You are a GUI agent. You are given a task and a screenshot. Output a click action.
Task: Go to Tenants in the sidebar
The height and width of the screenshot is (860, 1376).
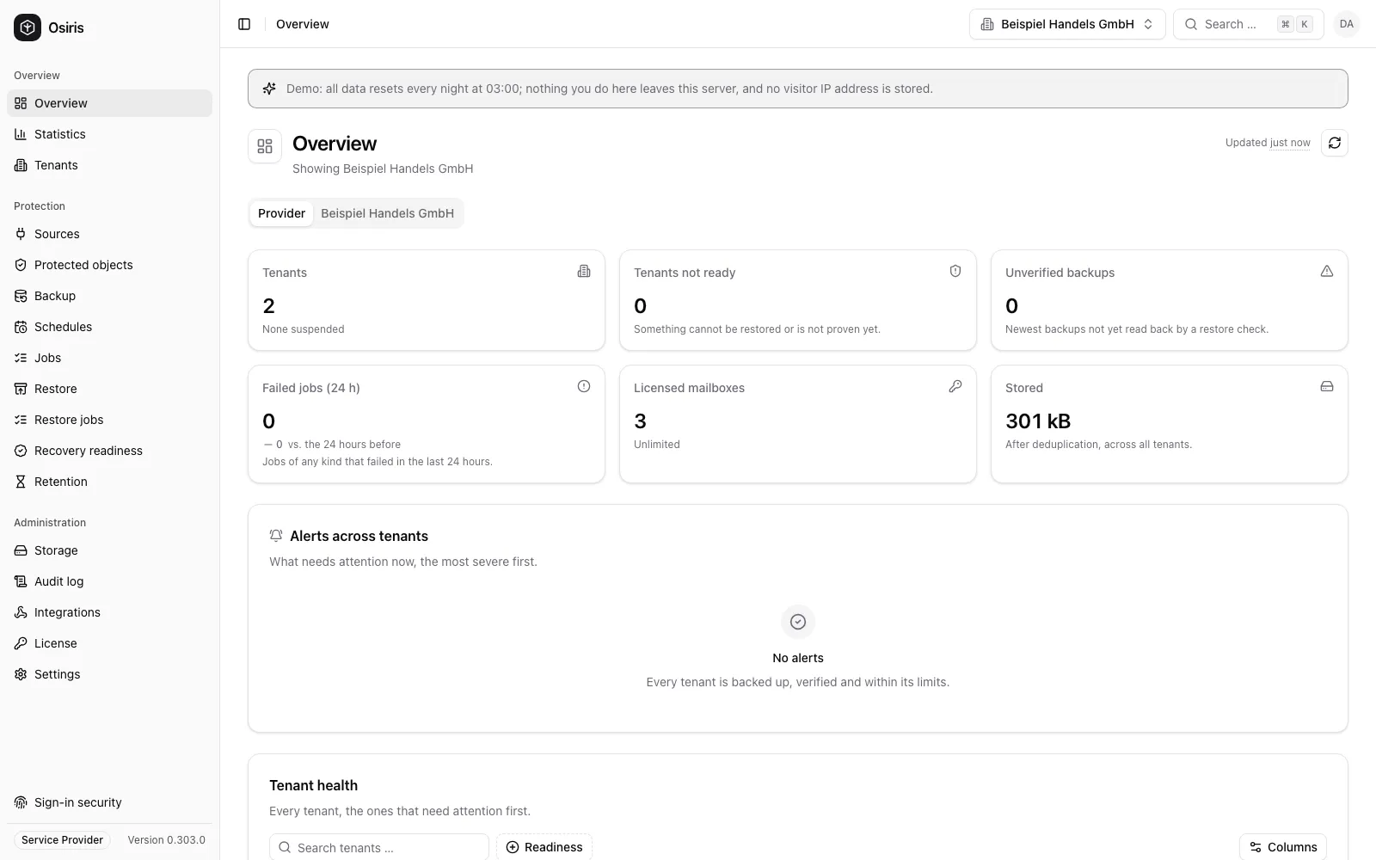[x=109, y=165]
